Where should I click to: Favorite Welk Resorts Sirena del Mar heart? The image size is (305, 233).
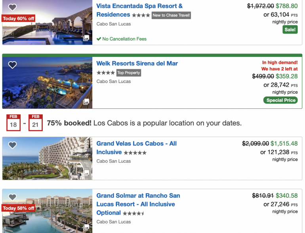[12, 65]
